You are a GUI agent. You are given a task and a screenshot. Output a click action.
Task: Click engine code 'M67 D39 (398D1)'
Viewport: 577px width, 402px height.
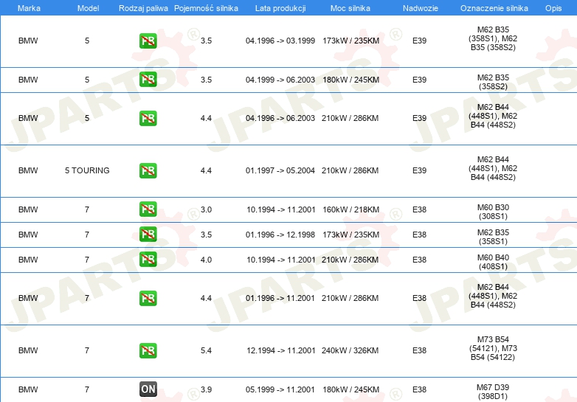[x=493, y=392]
